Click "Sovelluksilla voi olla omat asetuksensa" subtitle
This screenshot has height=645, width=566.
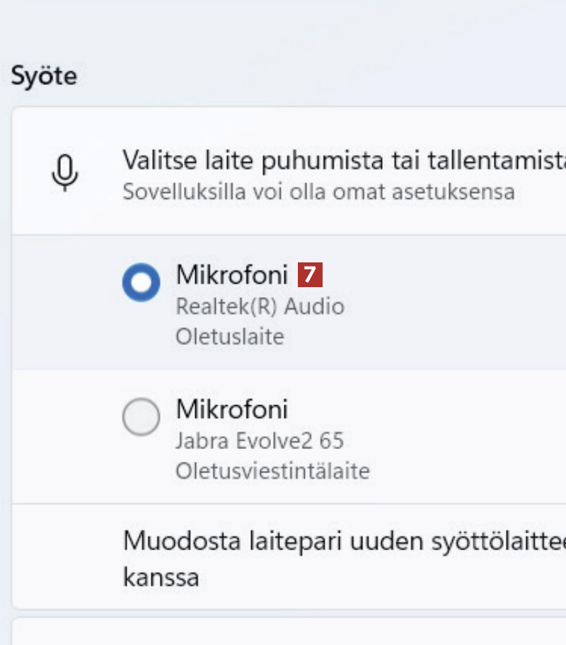[318, 192]
